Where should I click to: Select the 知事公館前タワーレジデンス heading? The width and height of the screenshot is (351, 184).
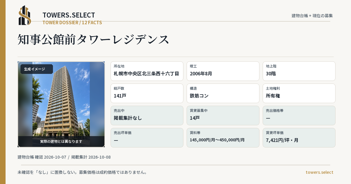[94, 39]
